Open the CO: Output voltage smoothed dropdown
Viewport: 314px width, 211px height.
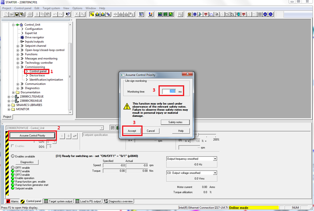click(x=215, y=173)
